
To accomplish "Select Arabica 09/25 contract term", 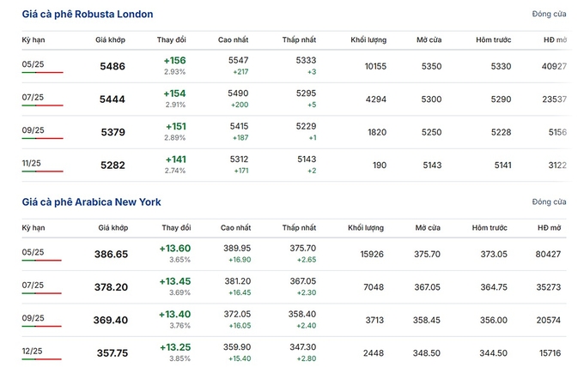I will coord(33,318).
